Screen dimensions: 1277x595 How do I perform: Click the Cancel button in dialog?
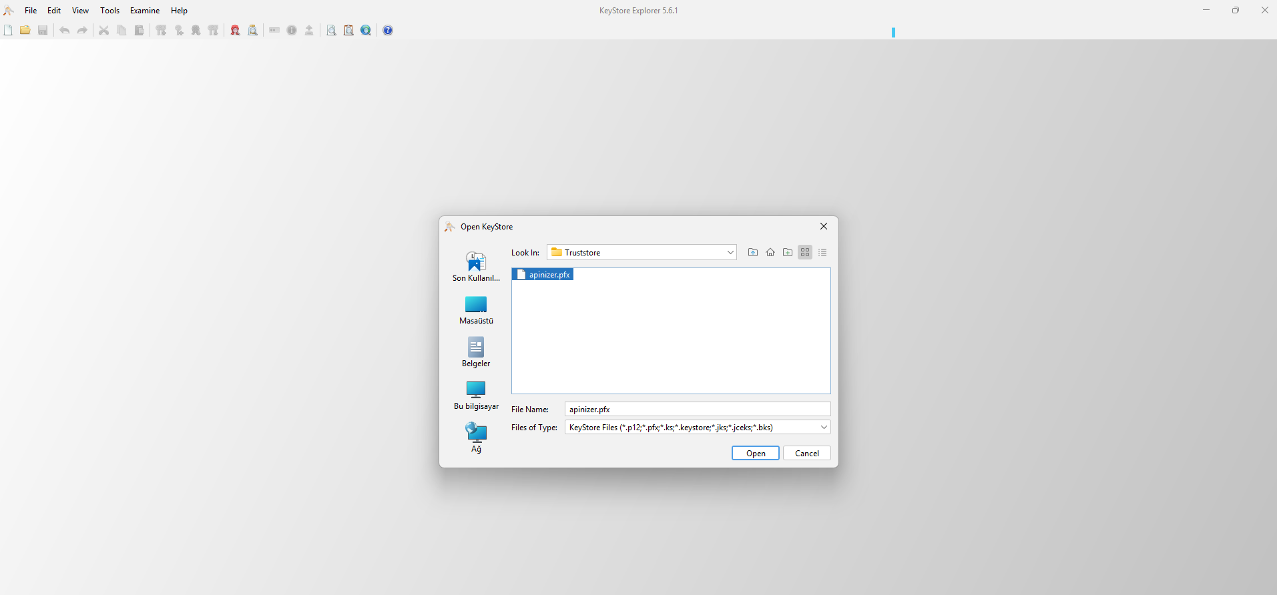click(807, 454)
